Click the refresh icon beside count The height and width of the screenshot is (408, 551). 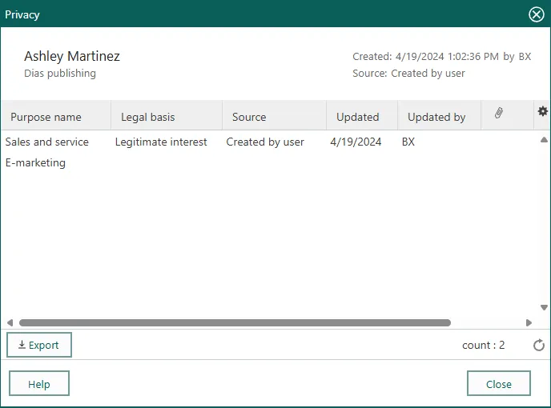(x=539, y=346)
